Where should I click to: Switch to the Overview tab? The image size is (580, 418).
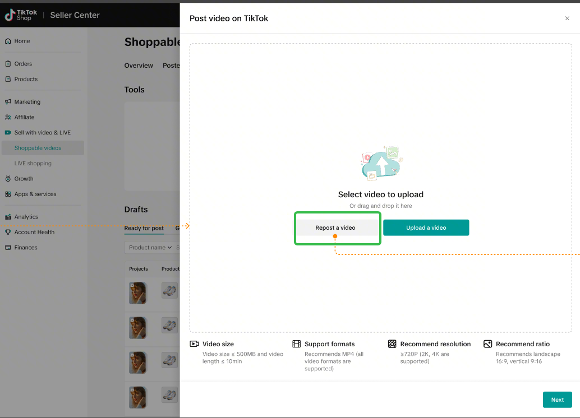[x=139, y=66]
